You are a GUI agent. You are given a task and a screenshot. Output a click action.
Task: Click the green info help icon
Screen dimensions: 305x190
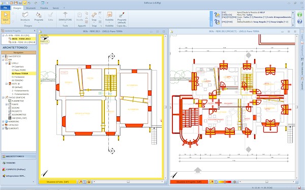299,14
